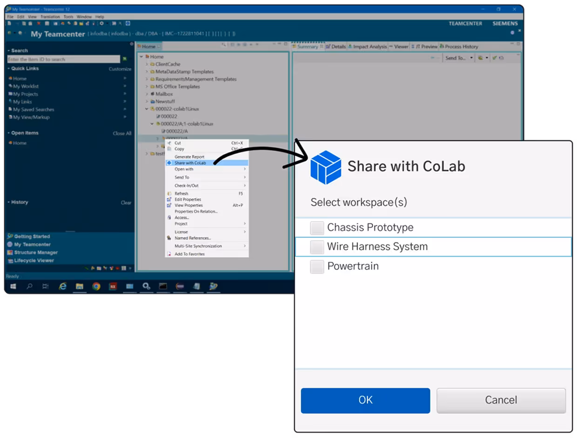Click the item ID search field

(64, 59)
